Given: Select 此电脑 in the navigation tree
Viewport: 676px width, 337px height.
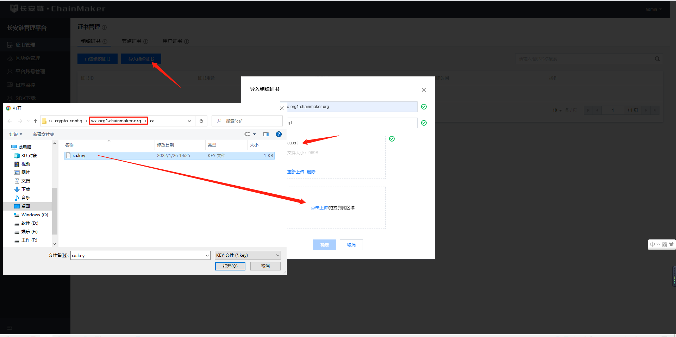Looking at the screenshot, I should 25,147.
